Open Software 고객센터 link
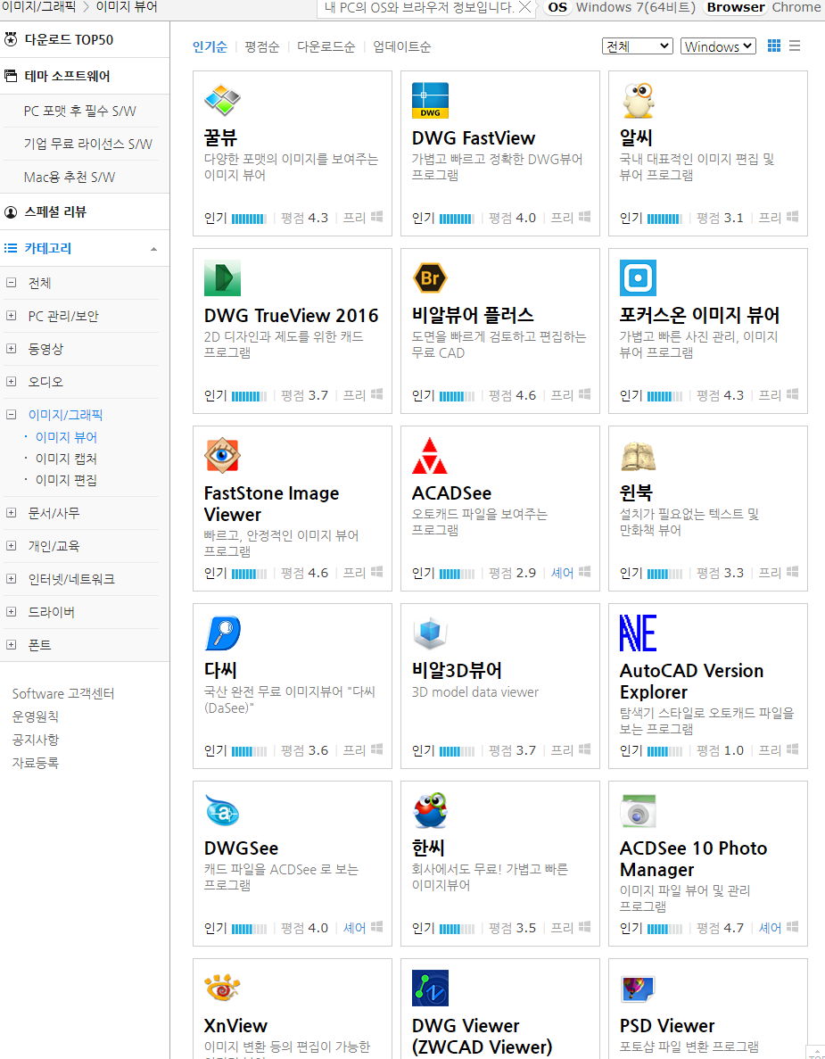The width and height of the screenshot is (825, 1059). (x=63, y=693)
